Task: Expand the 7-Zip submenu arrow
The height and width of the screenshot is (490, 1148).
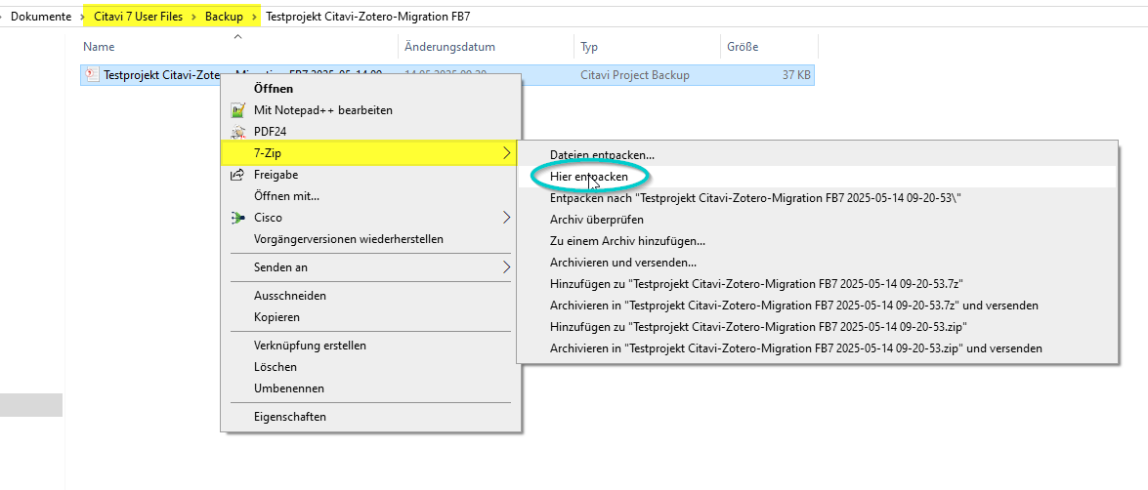Action: pyautogui.click(x=507, y=153)
